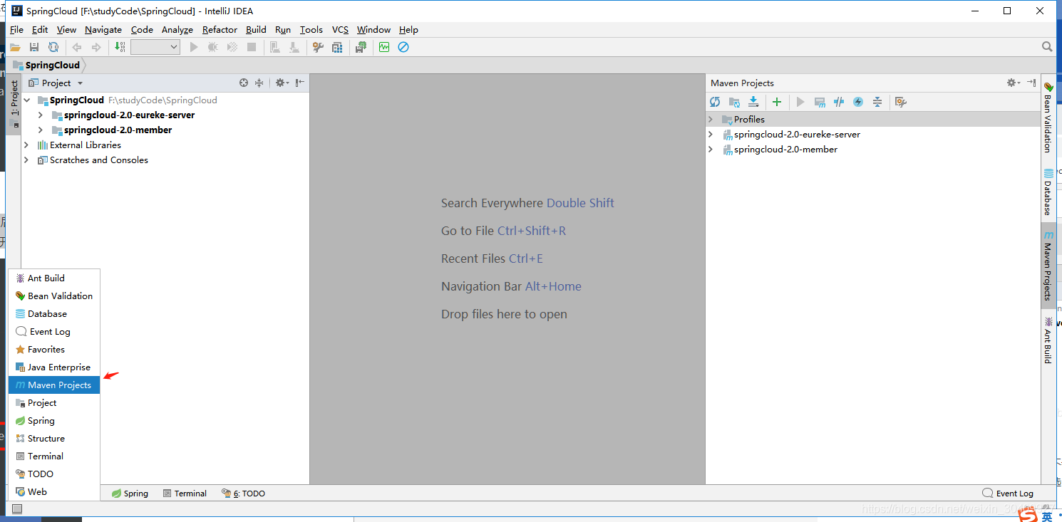Image resolution: width=1062 pixels, height=522 pixels.
Task: Expand Scratches and Consoles node
Action: click(x=27, y=160)
